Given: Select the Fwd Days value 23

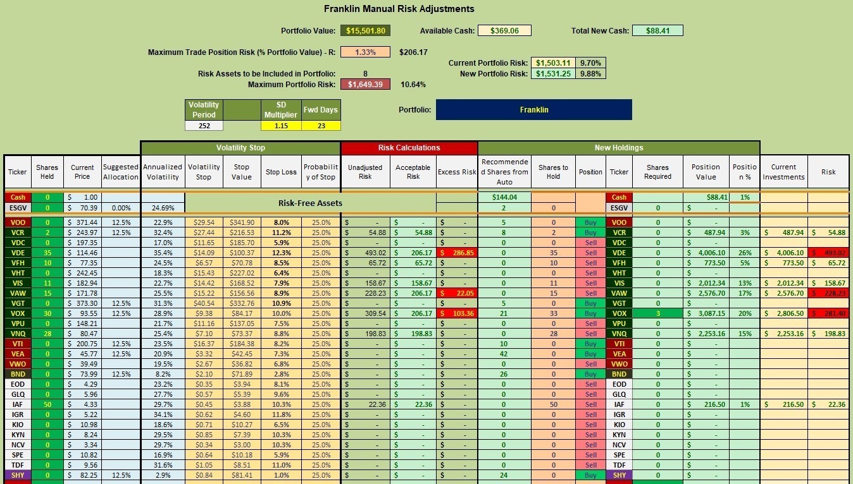Looking at the screenshot, I should click(321, 126).
